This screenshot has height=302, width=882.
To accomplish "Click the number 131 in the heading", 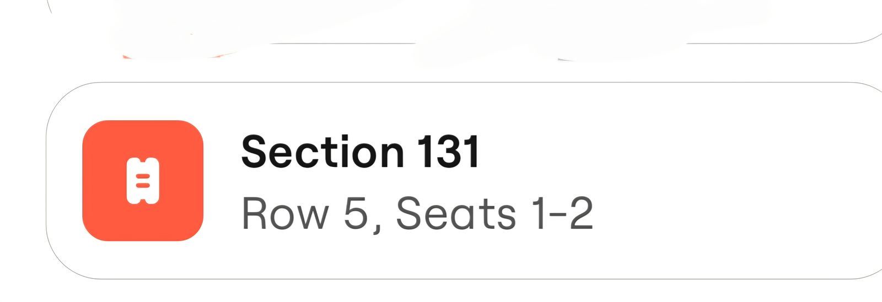I will 448,152.
